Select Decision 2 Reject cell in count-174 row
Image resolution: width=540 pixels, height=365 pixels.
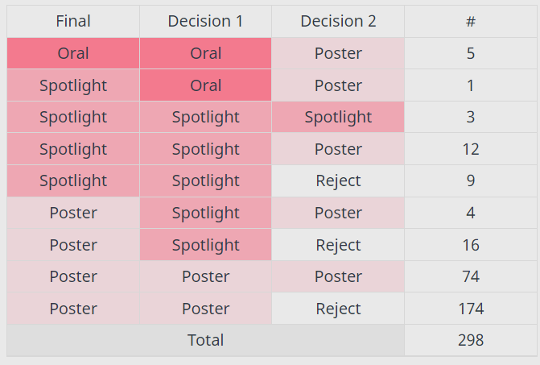(338, 309)
